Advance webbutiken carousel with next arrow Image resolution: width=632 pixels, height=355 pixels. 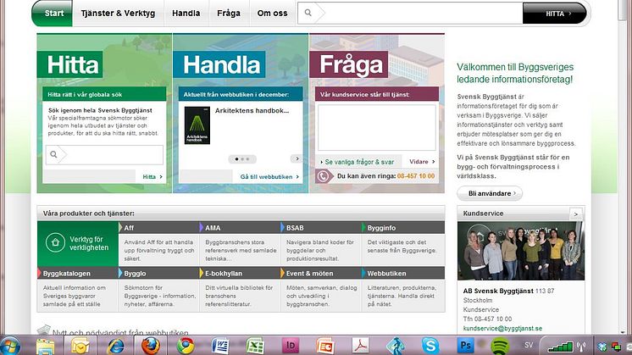pos(297,158)
